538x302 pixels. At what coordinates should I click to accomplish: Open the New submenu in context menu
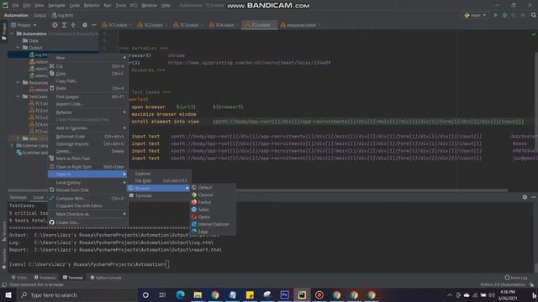point(87,58)
